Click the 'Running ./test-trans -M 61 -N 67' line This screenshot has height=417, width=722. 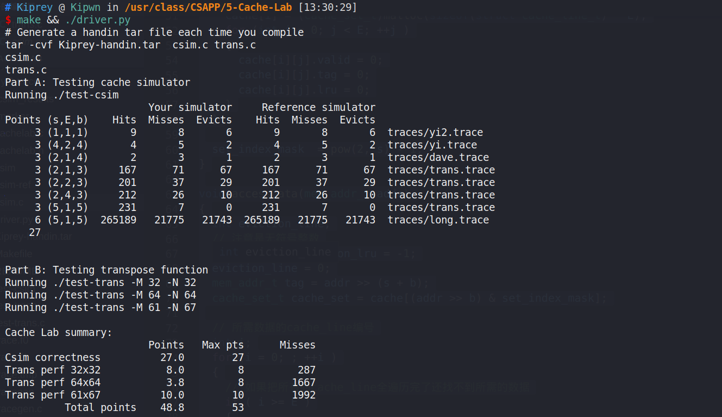point(101,308)
